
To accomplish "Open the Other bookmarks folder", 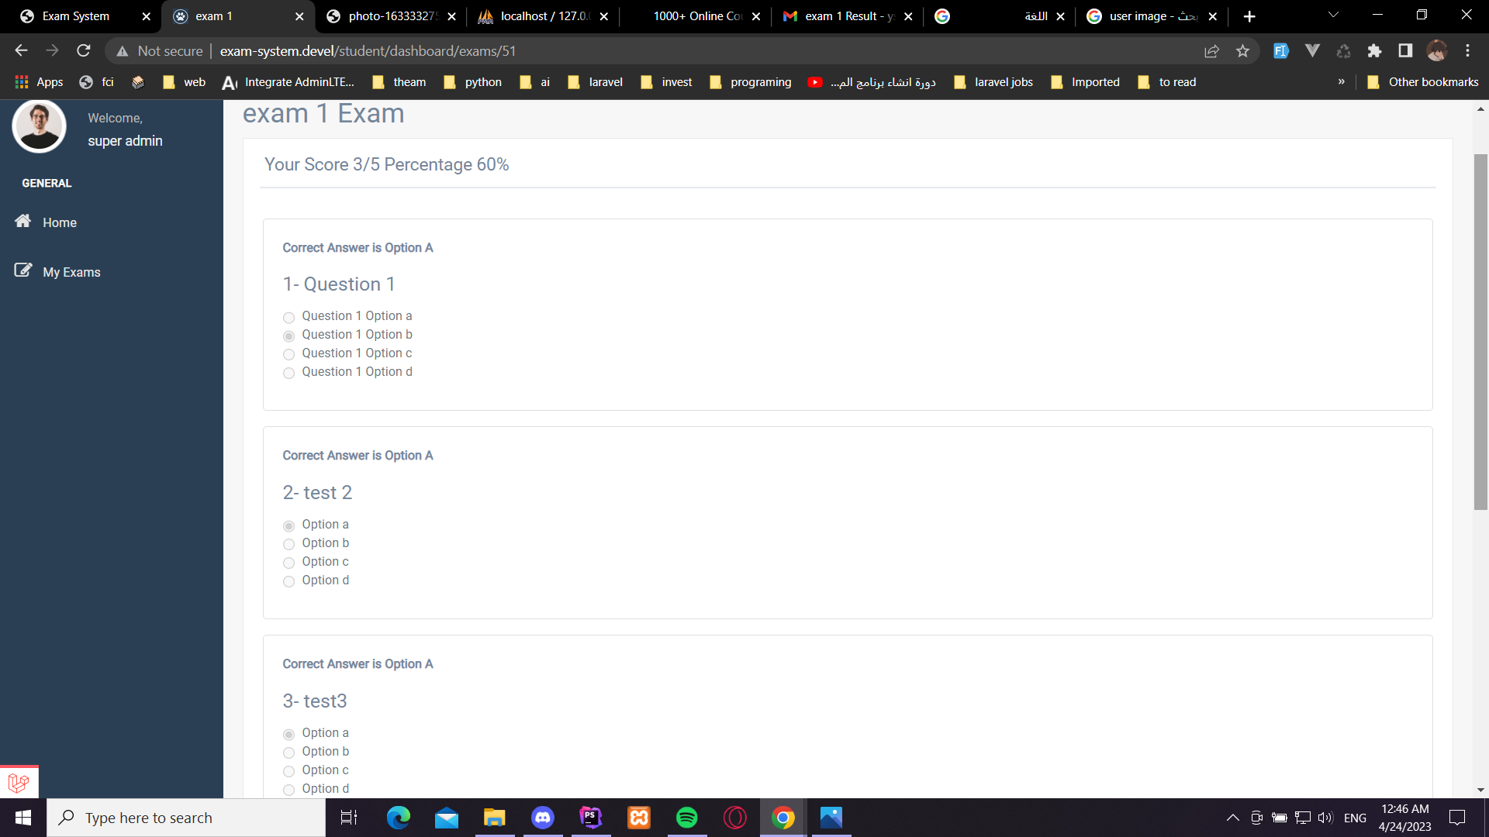I will [x=1423, y=82].
